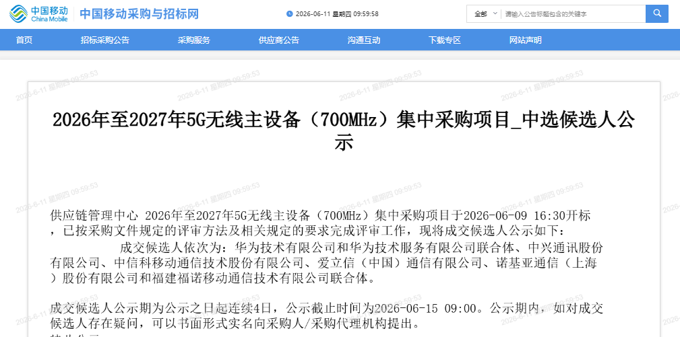Click the clock icon beside the date
The image size is (680, 337).
[289, 14]
